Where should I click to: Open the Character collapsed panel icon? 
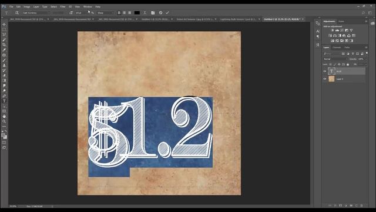click(x=318, y=31)
